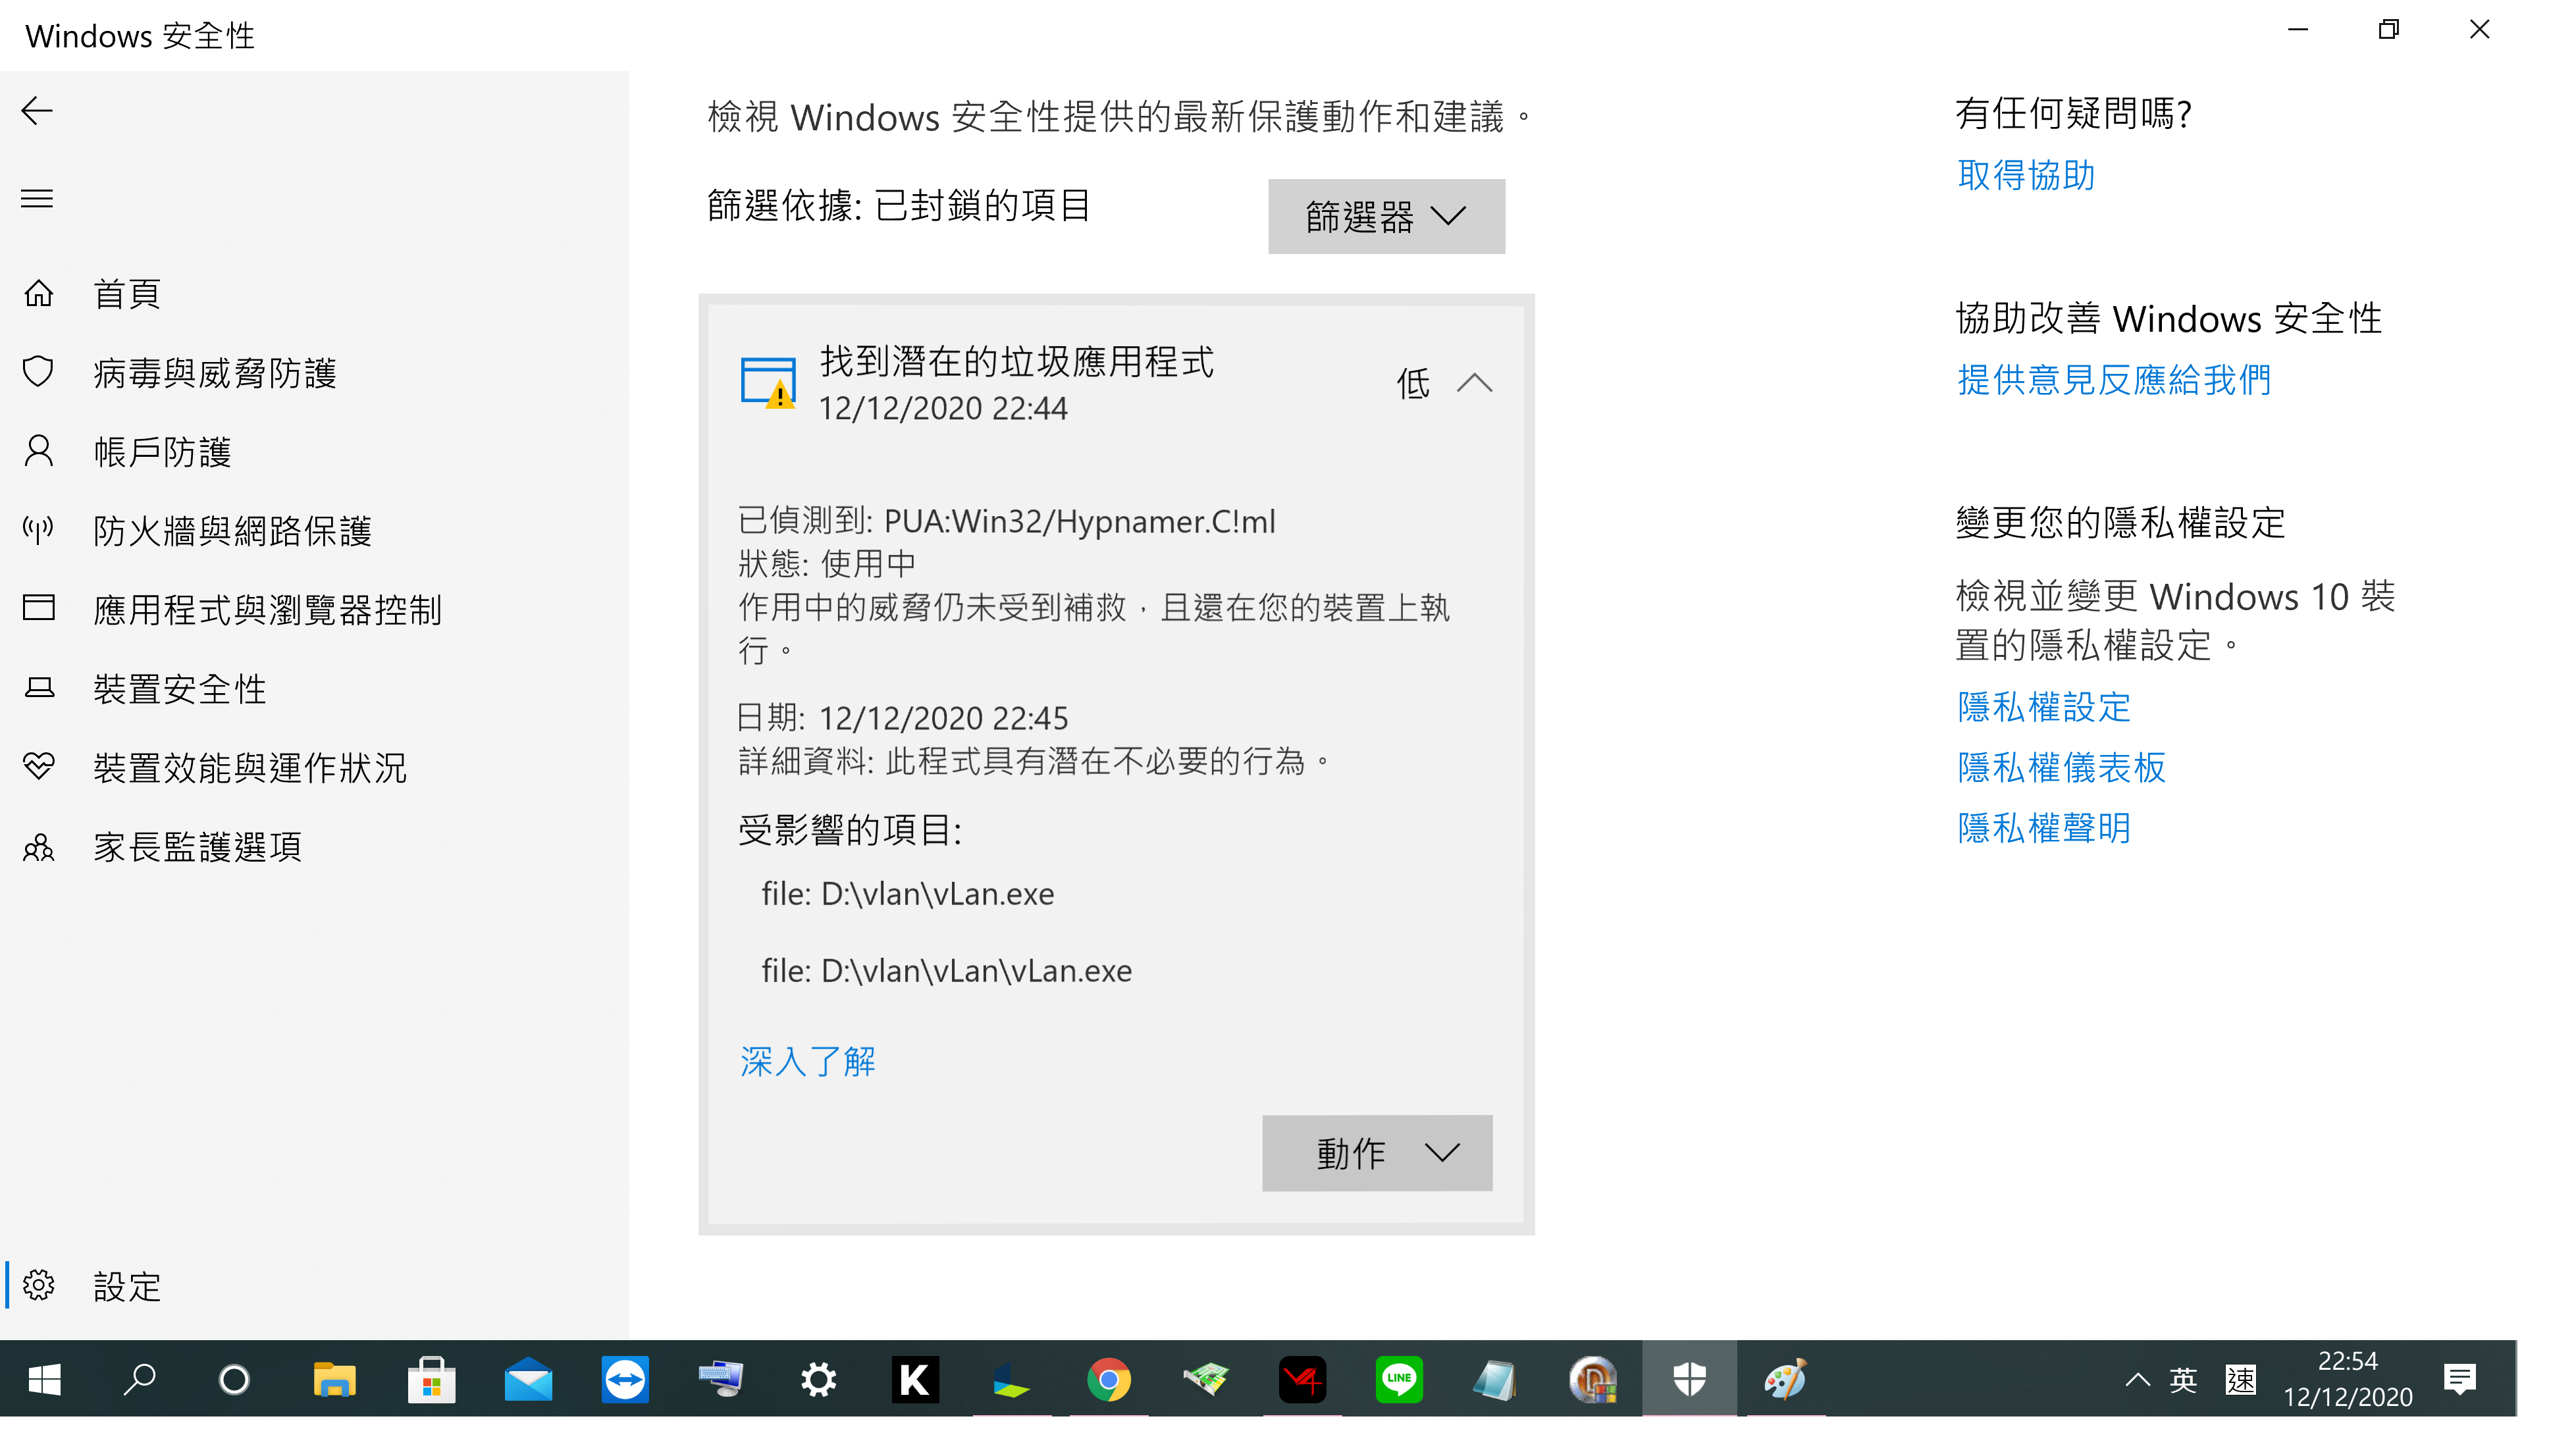
Task: Open the hamburger navigation menu
Action: coord(37,198)
